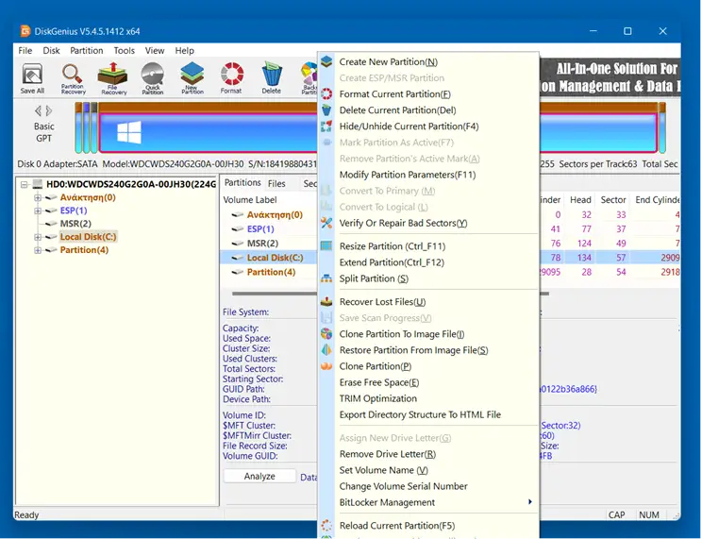Click the Save All toolbar icon

pos(32,78)
